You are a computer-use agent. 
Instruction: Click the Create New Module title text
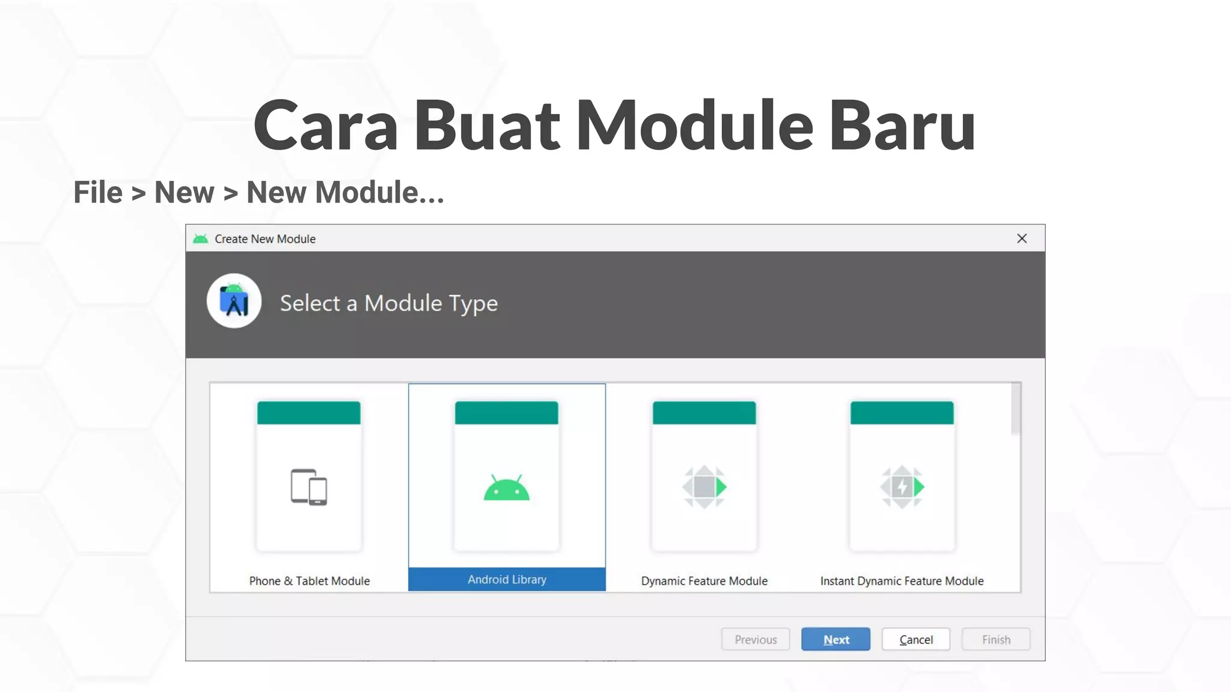[x=265, y=239]
